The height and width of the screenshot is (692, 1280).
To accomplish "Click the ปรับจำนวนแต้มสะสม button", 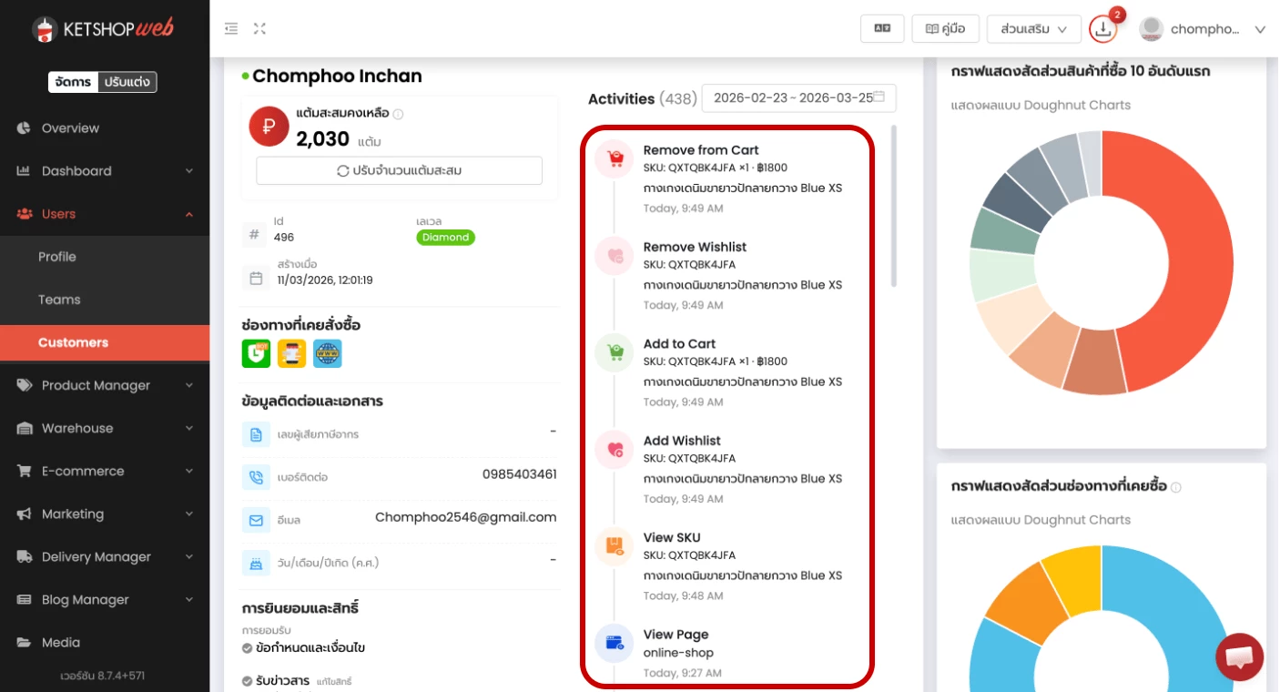I will point(399,170).
